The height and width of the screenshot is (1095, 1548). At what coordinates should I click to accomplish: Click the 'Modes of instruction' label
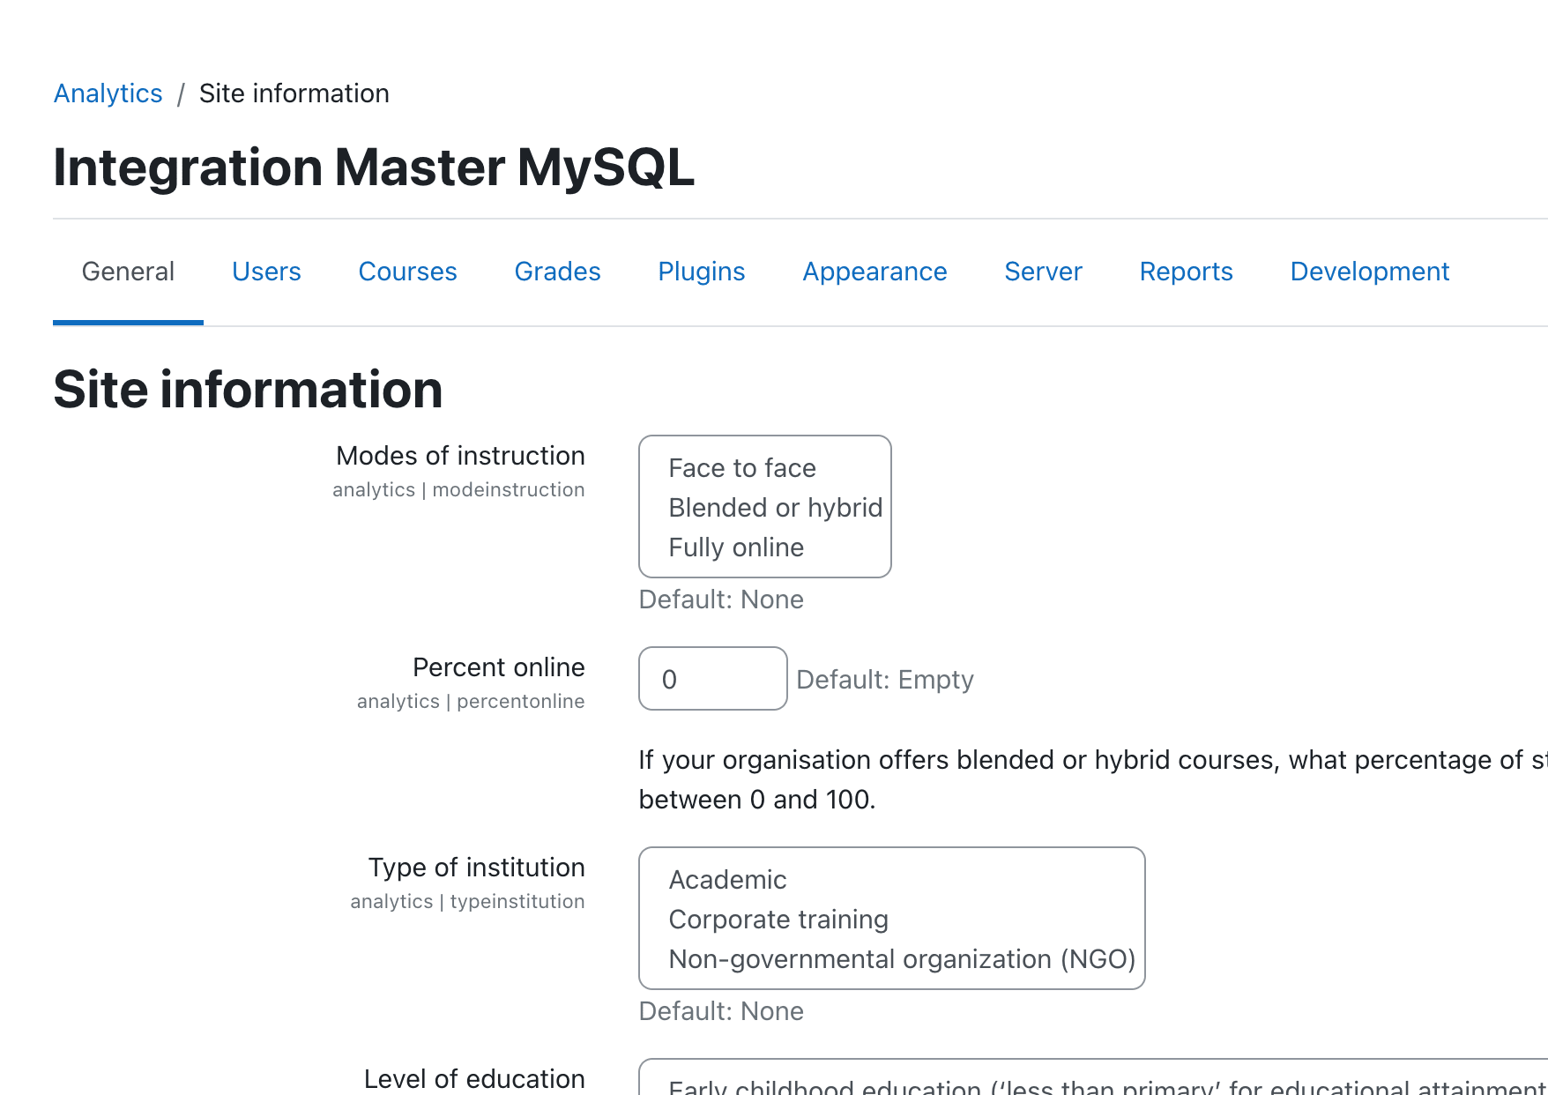pyautogui.click(x=460, y=456)
